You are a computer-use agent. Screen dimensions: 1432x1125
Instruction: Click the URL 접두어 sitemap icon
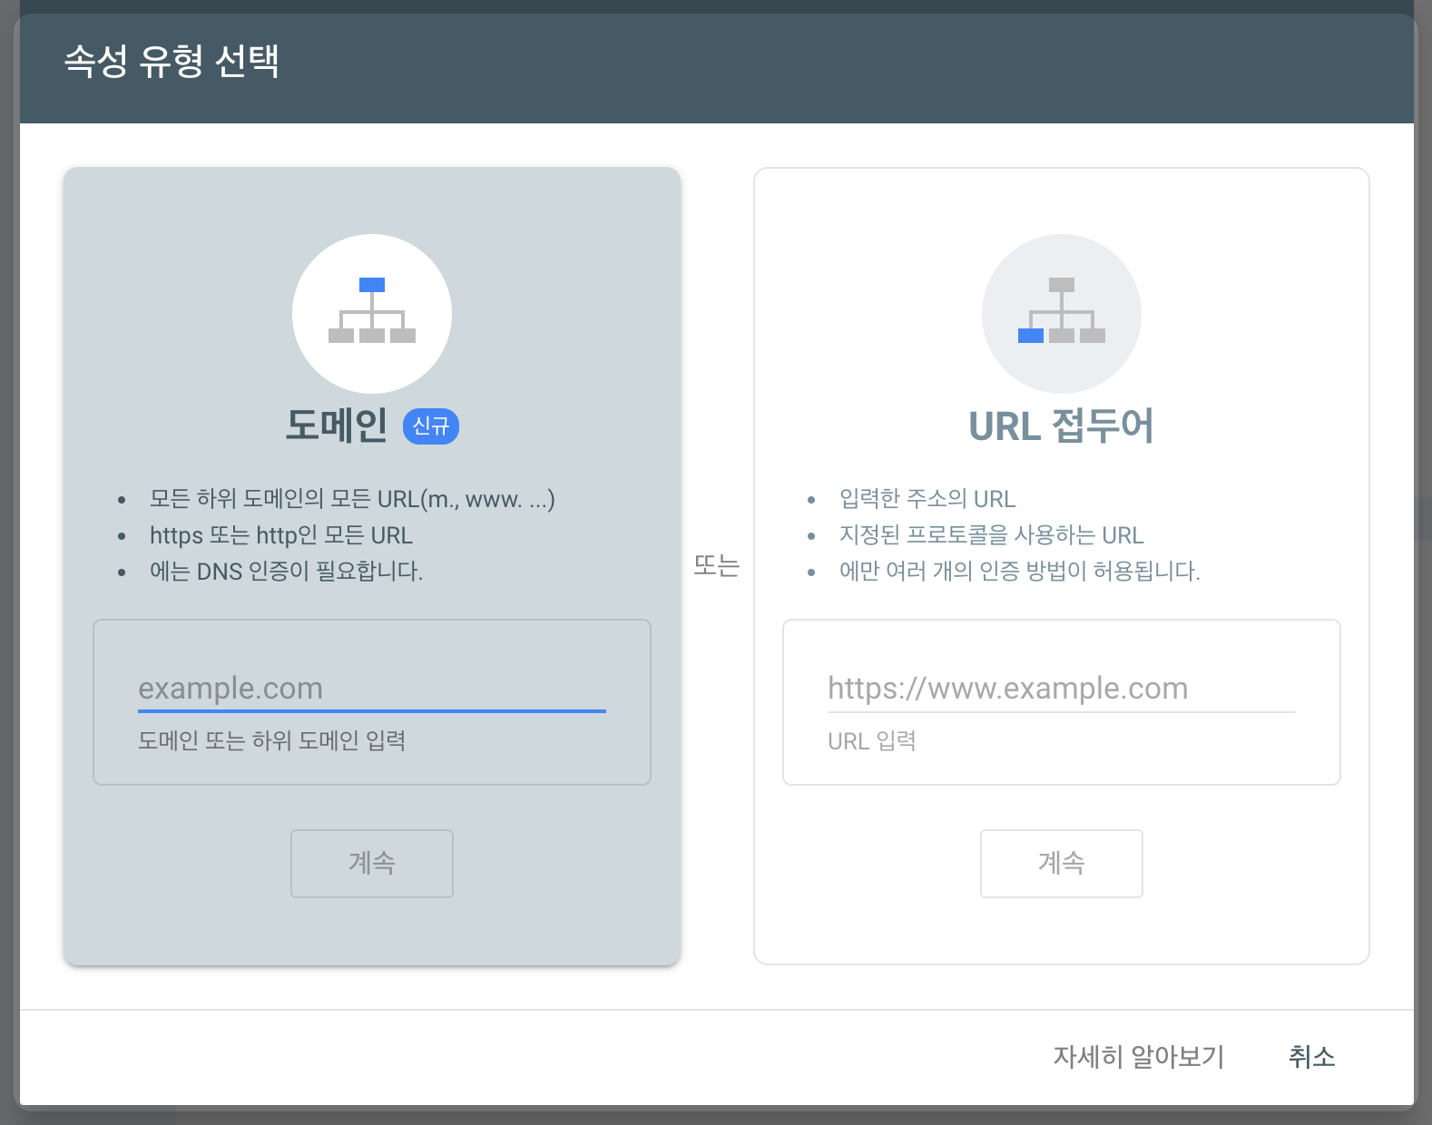[1062, 313]
